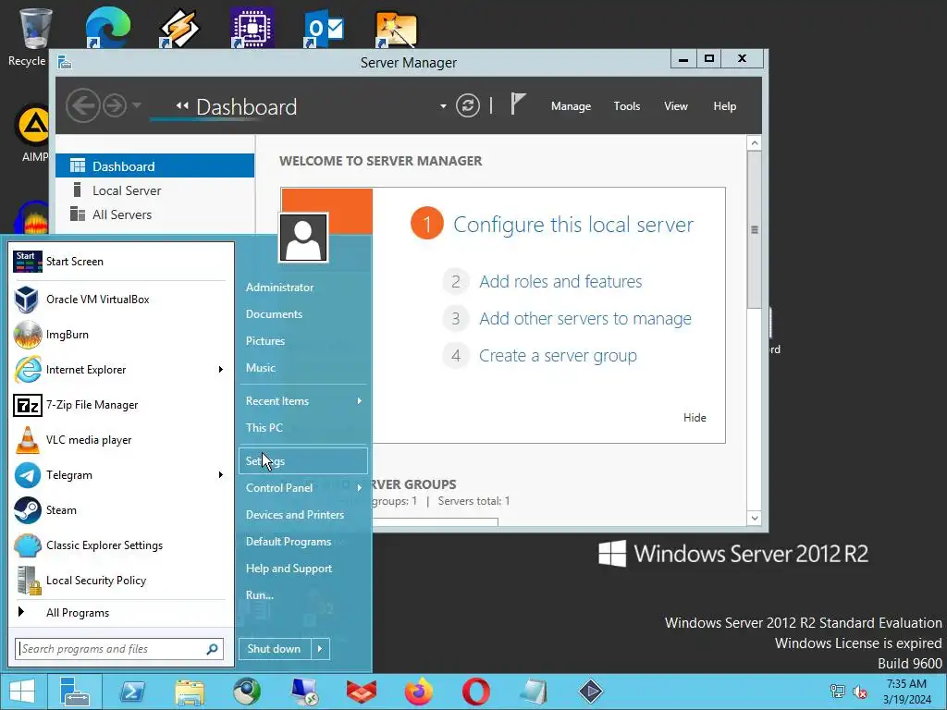Open Shut down options arrow

pyautogui.click(x=320, y=649)
